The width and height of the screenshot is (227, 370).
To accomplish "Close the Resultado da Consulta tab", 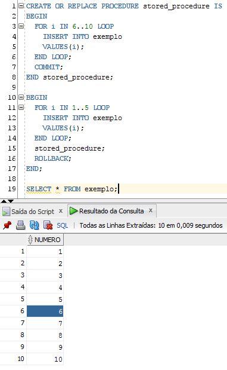I will 151,210.
